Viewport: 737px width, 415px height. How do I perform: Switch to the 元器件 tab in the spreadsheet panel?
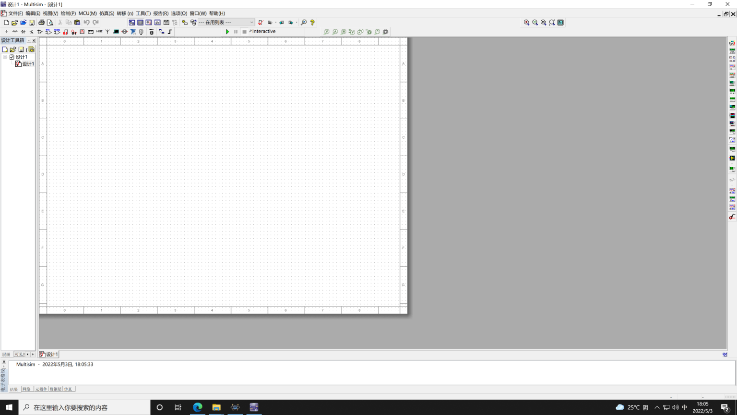point(41,389)
